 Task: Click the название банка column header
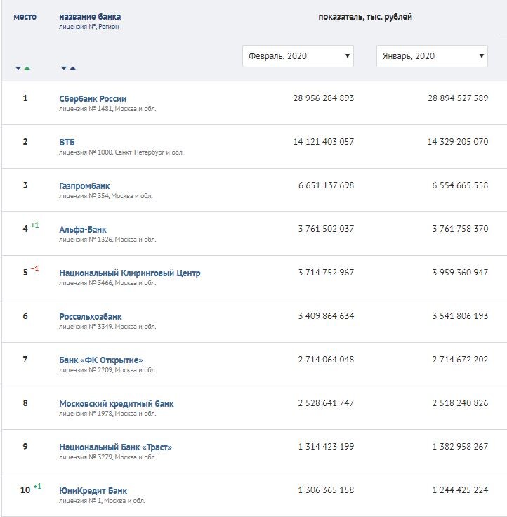[90, 17]
